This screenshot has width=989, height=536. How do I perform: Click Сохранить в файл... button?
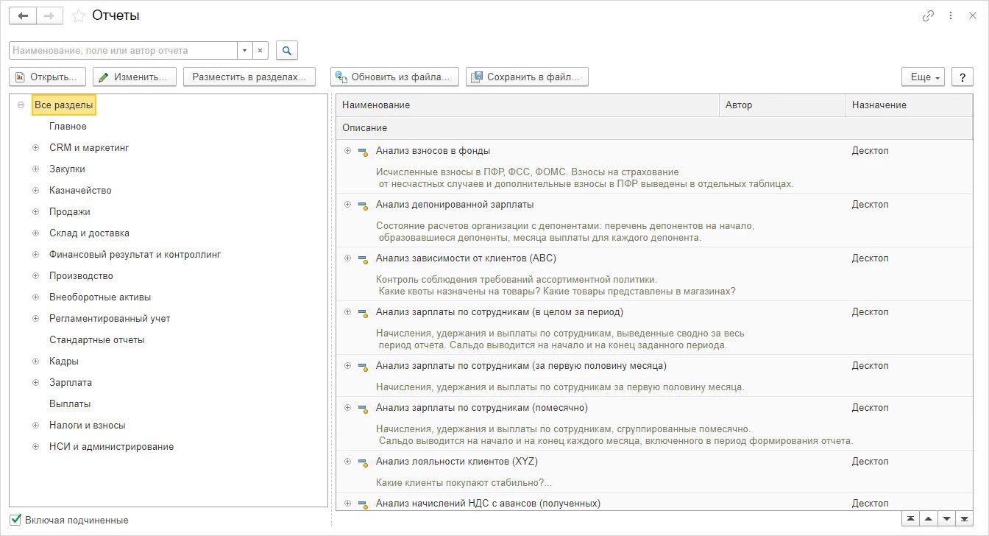[527, 77]
